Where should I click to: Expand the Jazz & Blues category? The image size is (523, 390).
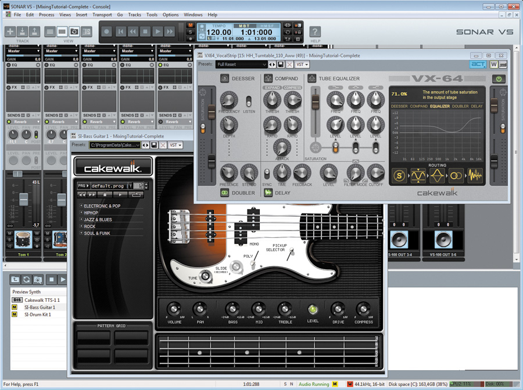pos(98,220)
